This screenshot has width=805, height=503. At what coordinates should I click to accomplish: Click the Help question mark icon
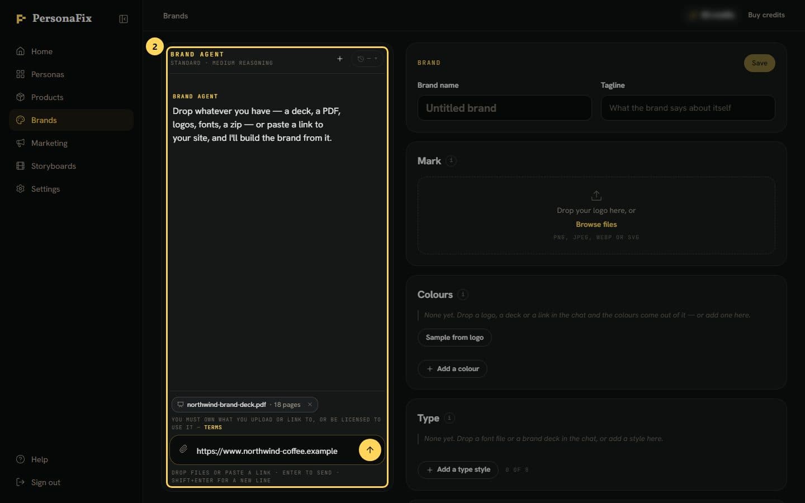point(21,459)
